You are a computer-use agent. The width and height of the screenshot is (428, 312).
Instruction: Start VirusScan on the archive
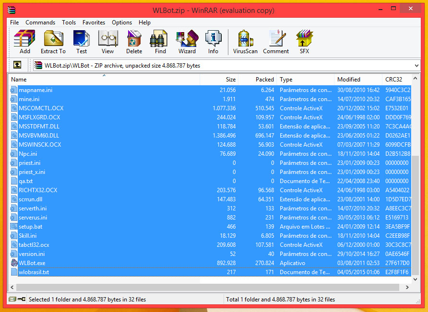click(245, 42)
